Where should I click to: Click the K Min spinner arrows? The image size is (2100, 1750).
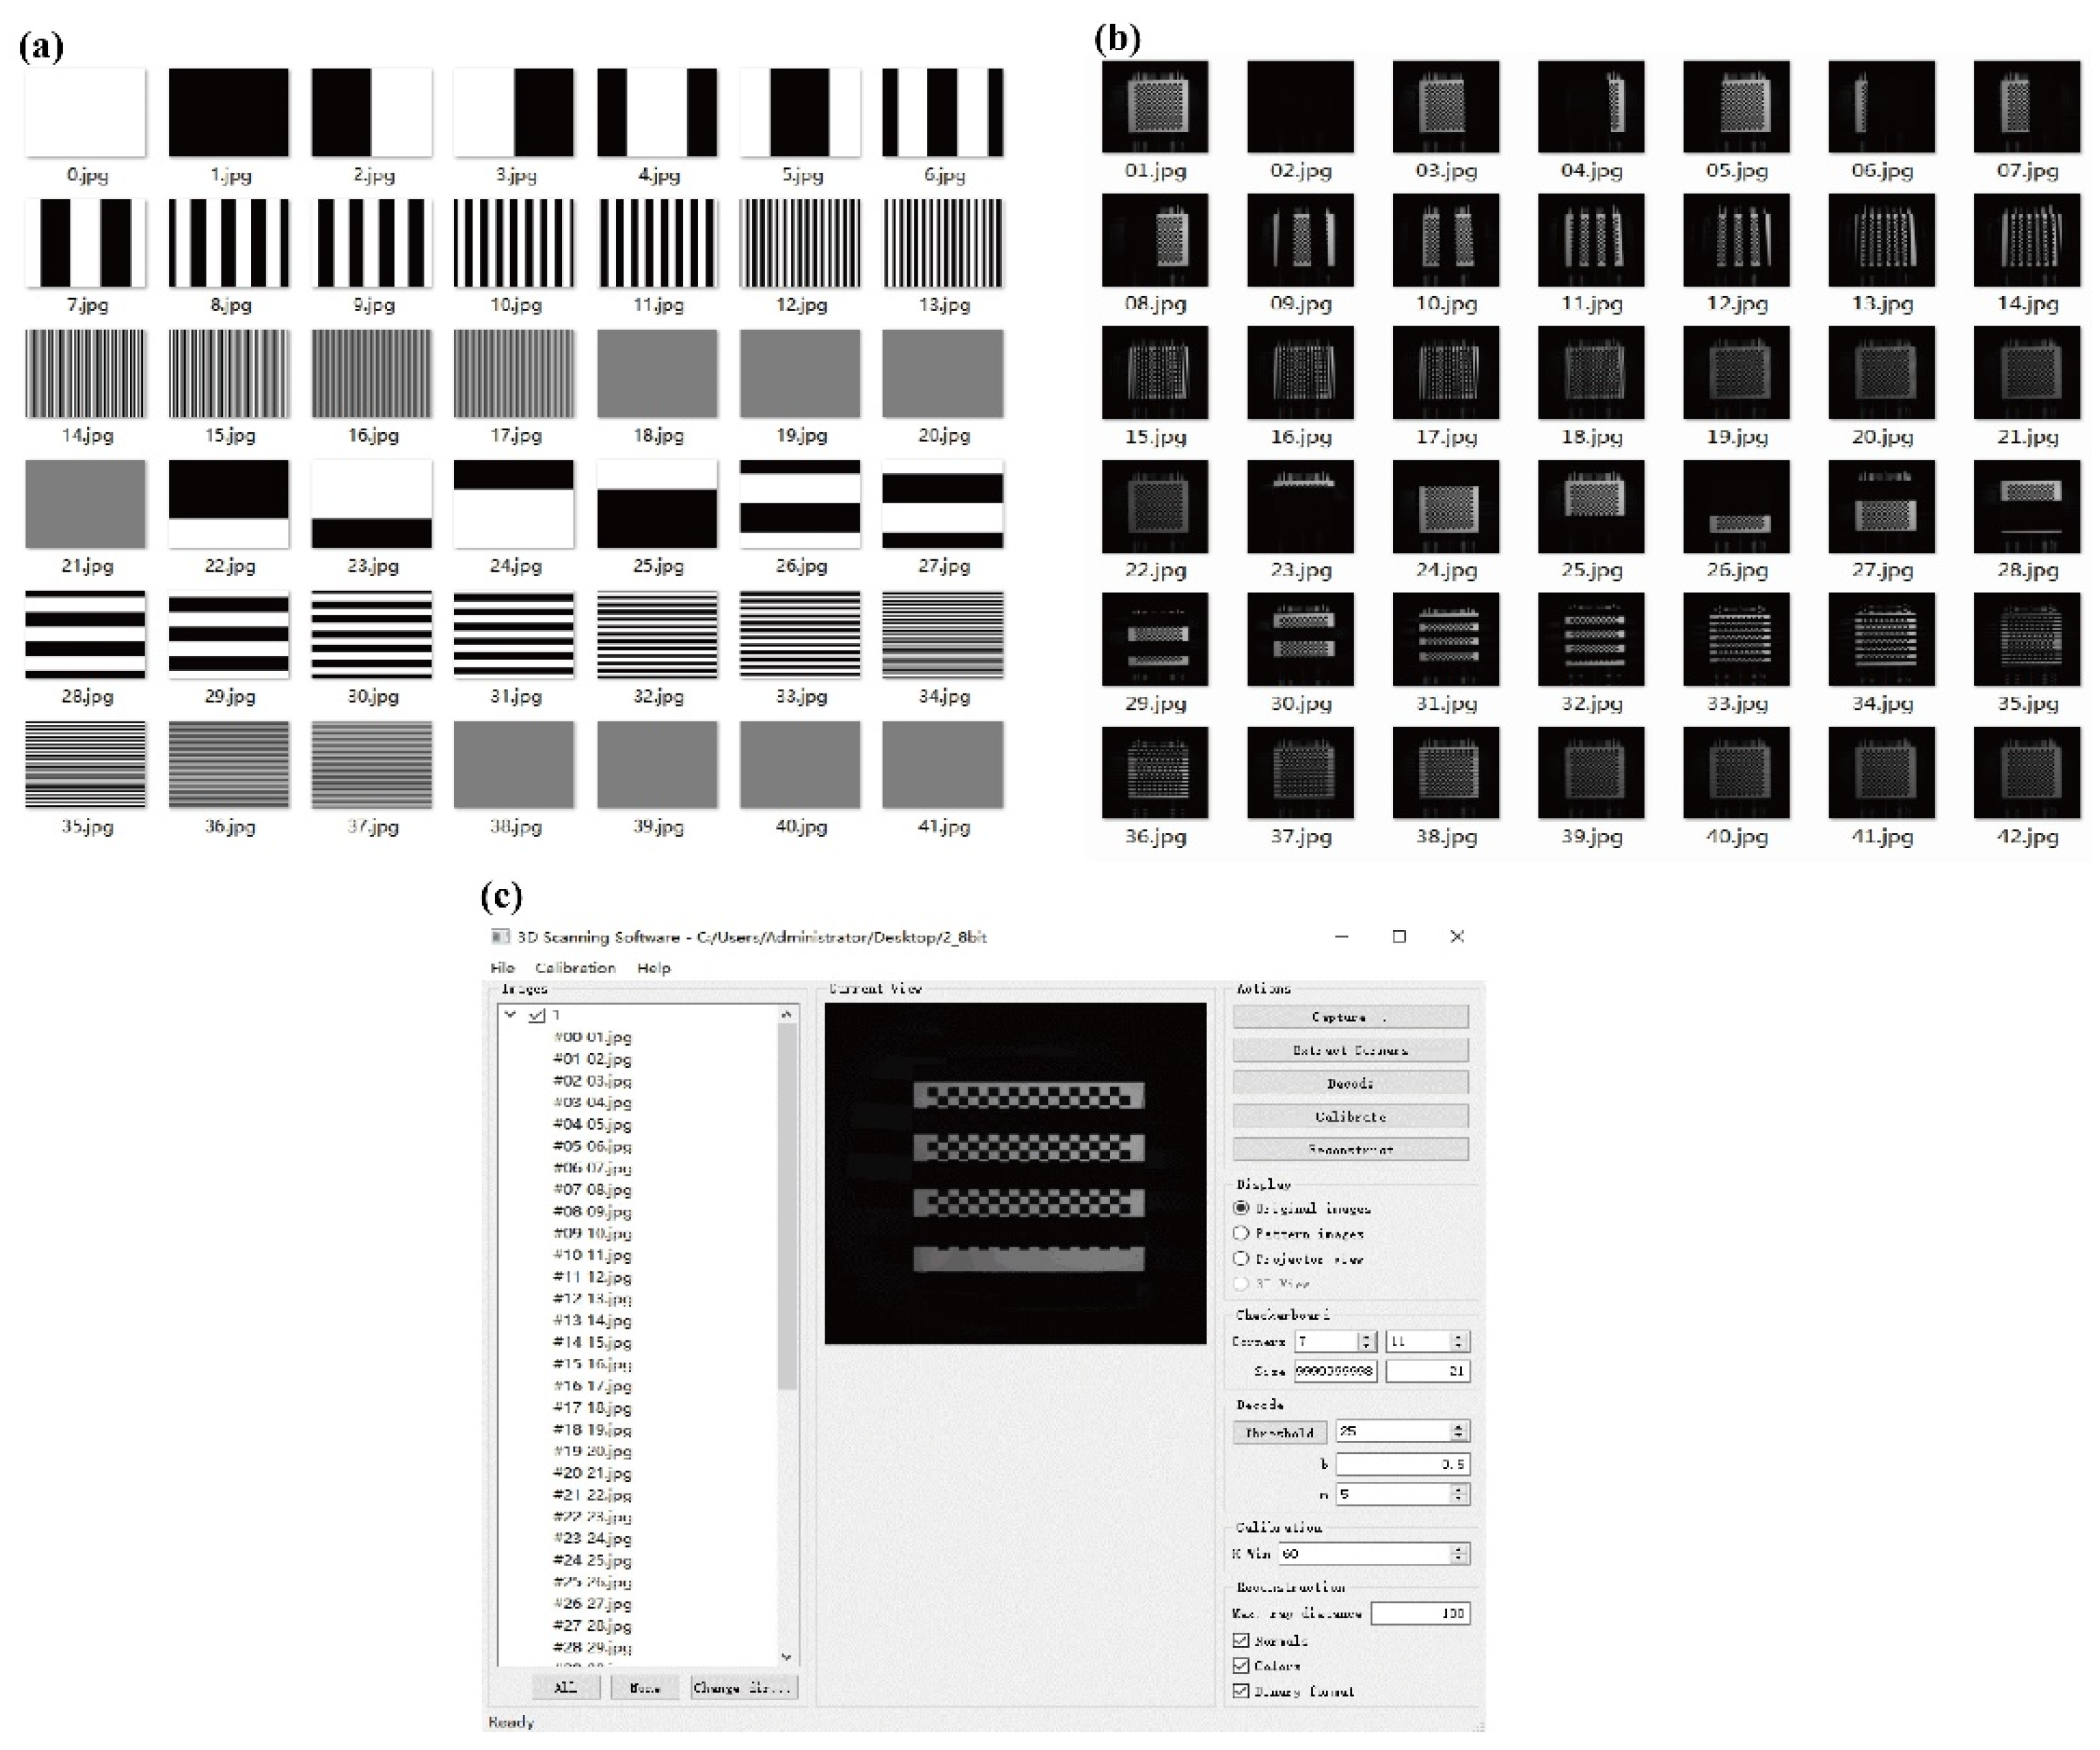point(1459,1554)
